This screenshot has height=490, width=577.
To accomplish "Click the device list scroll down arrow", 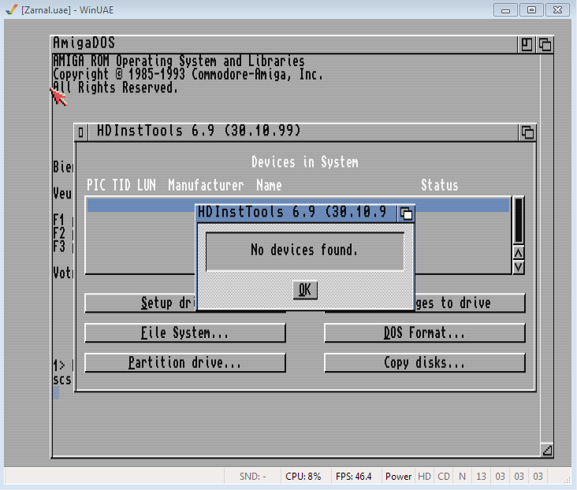I will 519,267.
